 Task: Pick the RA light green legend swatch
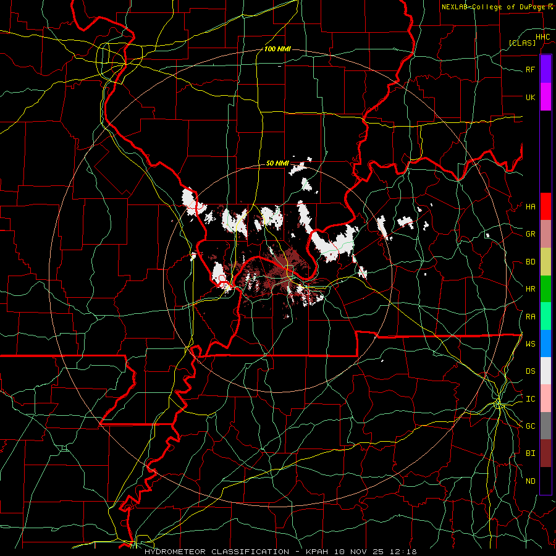545,316
